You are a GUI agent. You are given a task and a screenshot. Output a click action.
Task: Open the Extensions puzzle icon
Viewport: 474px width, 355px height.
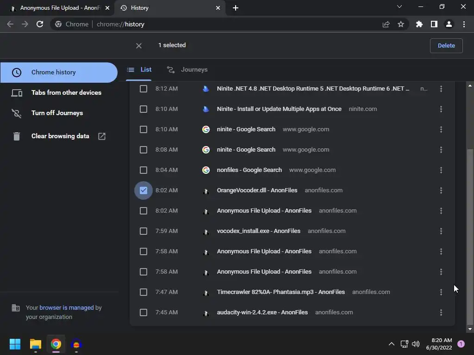(419, 24)
